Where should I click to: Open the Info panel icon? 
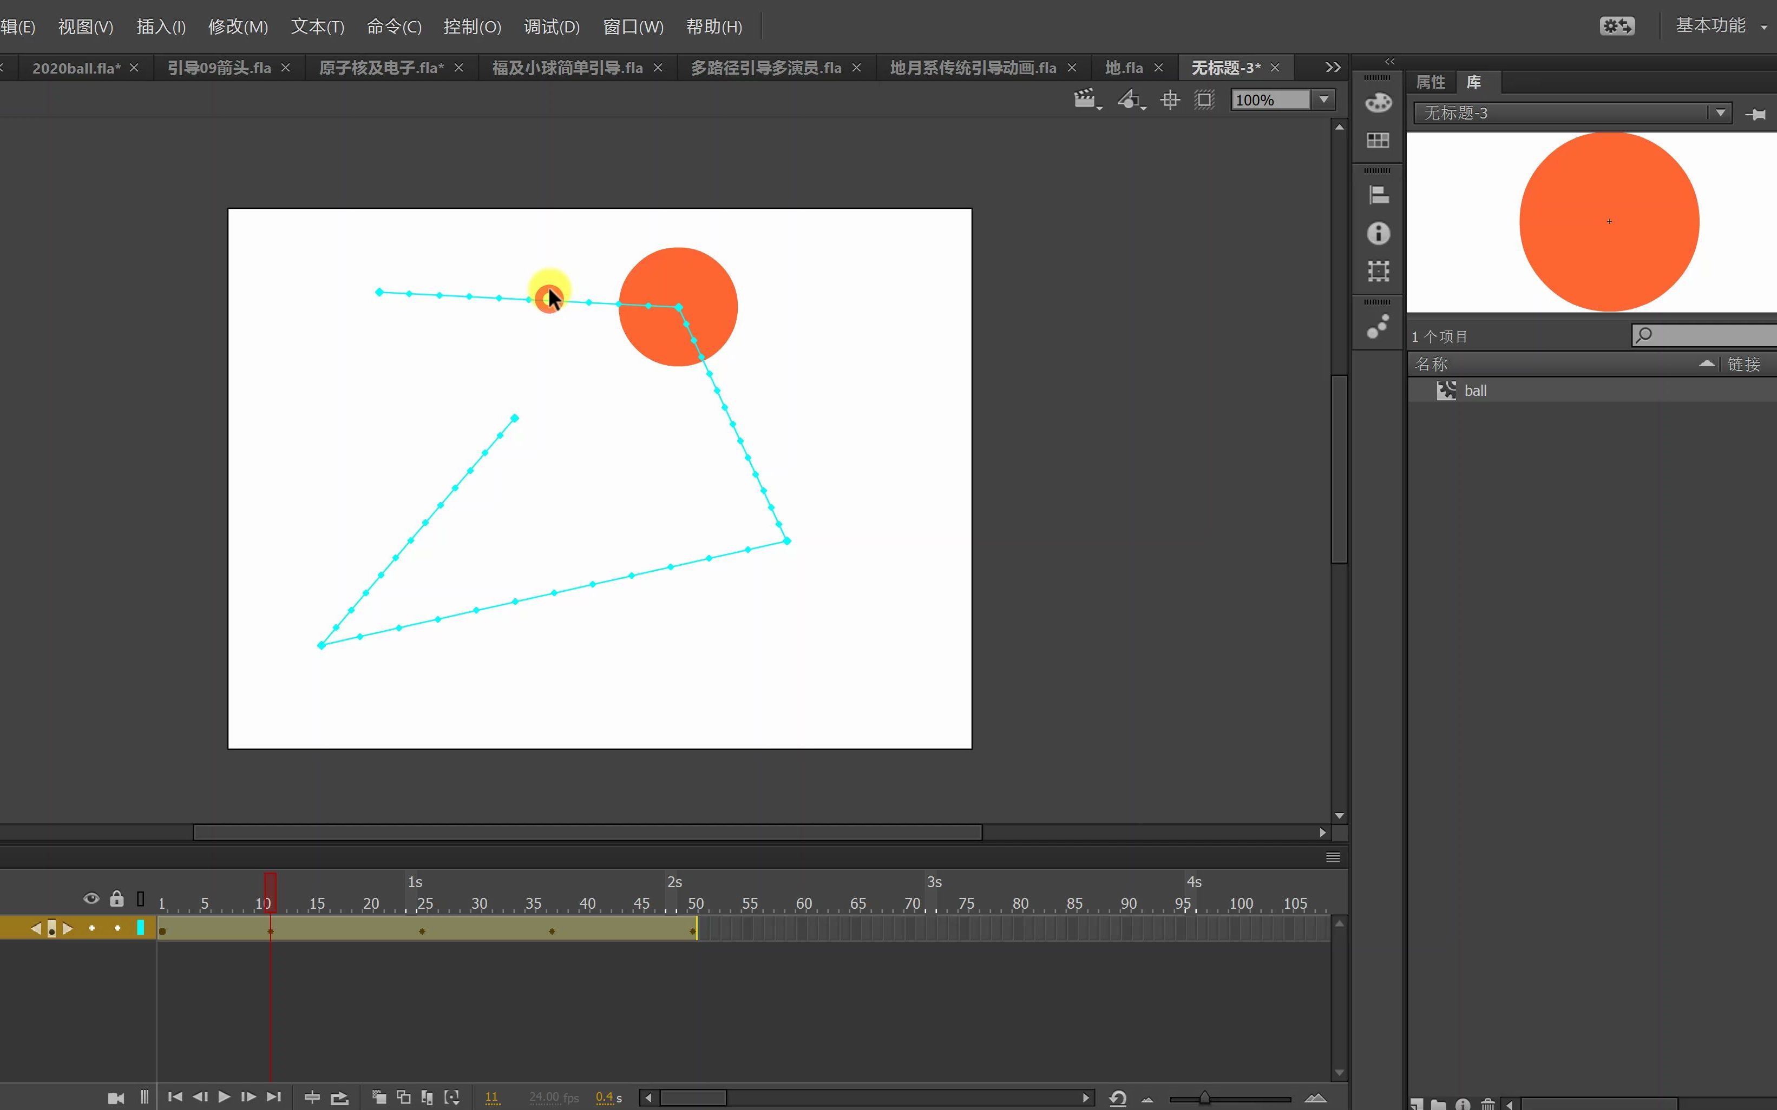coord(1378,234)
